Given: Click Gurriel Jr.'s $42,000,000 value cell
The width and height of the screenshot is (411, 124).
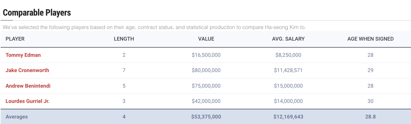Looking at the screenshot, I should [x=206, y=101].
